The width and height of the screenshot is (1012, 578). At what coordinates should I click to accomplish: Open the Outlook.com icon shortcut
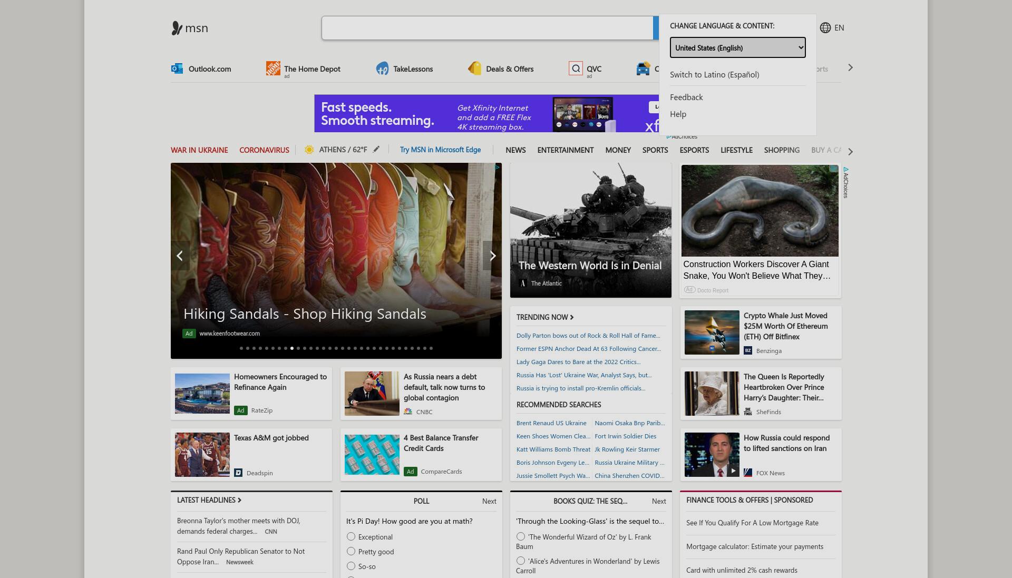pos(177,68)
